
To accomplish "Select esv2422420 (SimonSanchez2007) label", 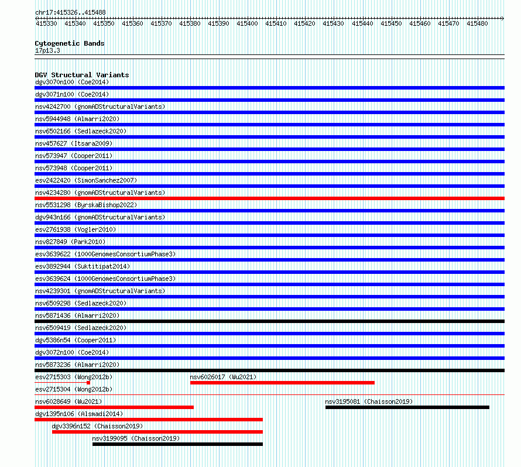I will (86, 180).
